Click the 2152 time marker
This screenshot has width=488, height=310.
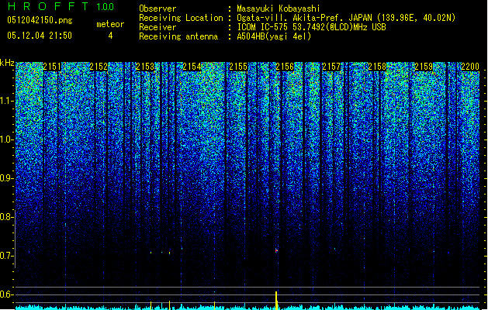tap(99, 67)
